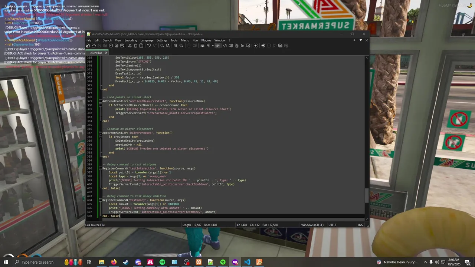The height and width of the screenshot is (267, 475).
Task: Click the Zoom In icon
Action: click(x=176, y=46)
